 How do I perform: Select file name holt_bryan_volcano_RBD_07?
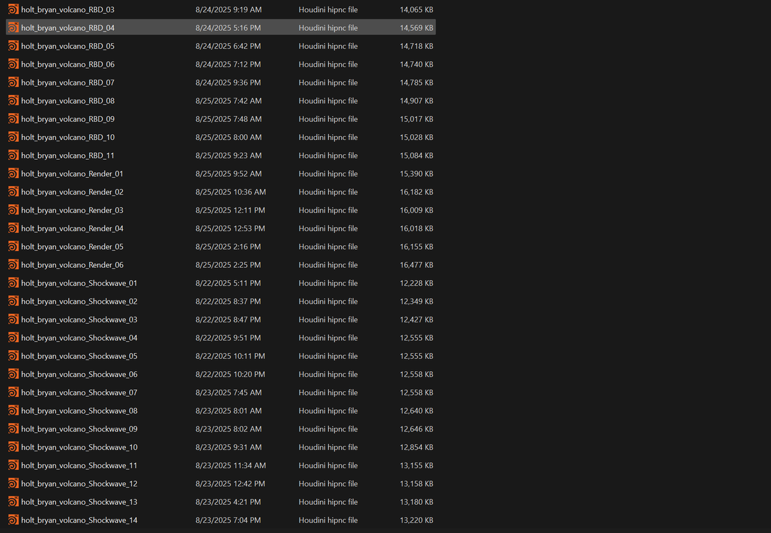(x=67, y=82)
